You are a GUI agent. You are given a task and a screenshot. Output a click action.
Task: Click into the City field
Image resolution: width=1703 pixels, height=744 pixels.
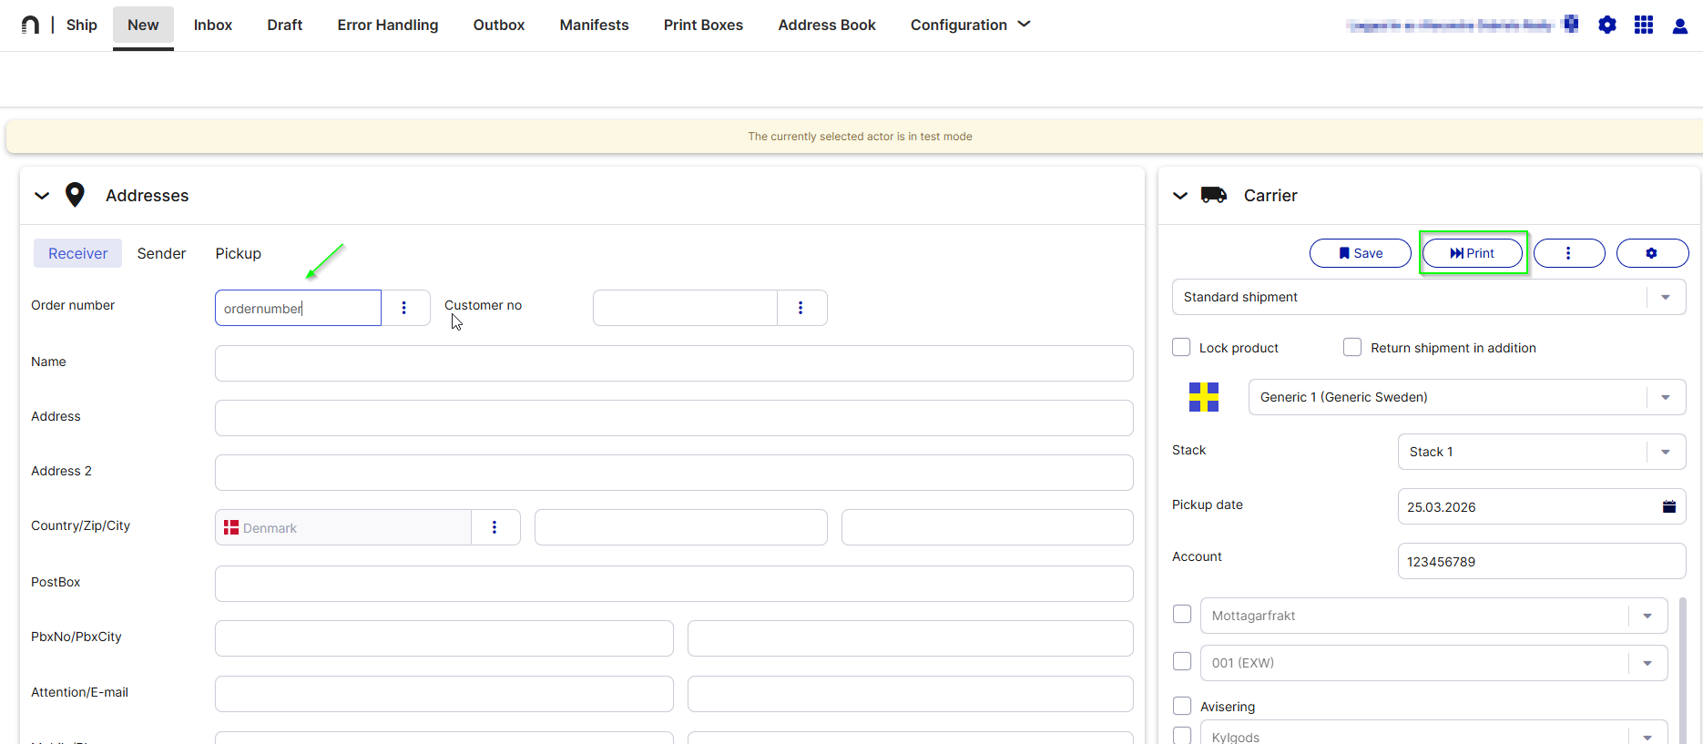coord(987,527)
